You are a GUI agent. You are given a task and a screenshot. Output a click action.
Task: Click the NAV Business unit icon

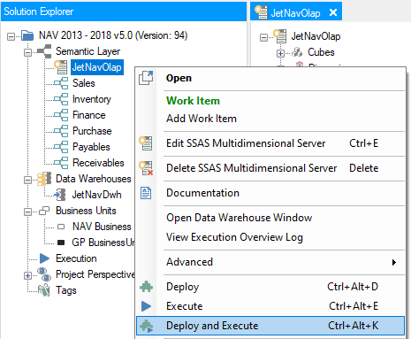(x=61, y=227)
